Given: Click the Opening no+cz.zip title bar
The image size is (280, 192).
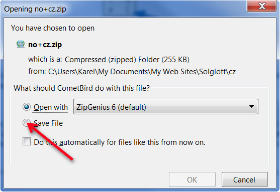Looking at the screenshot, I should click(x=35, y=9).
